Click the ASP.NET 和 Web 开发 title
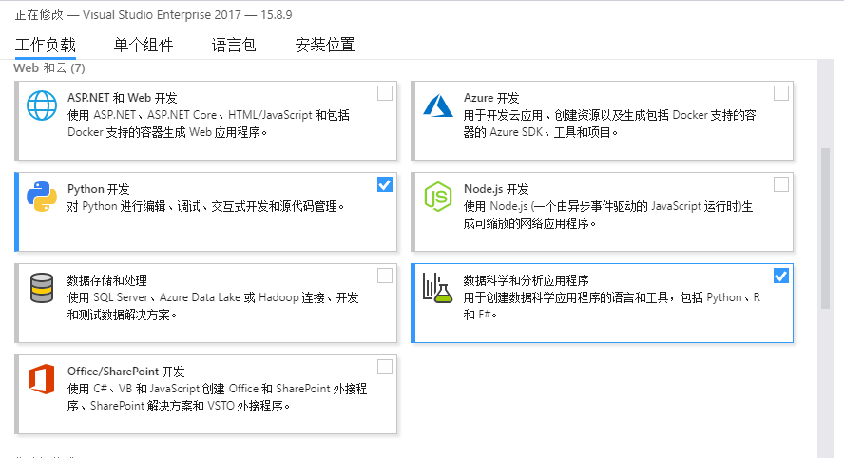Viewport: 844px width, 458px height. (x=123, y=98)
